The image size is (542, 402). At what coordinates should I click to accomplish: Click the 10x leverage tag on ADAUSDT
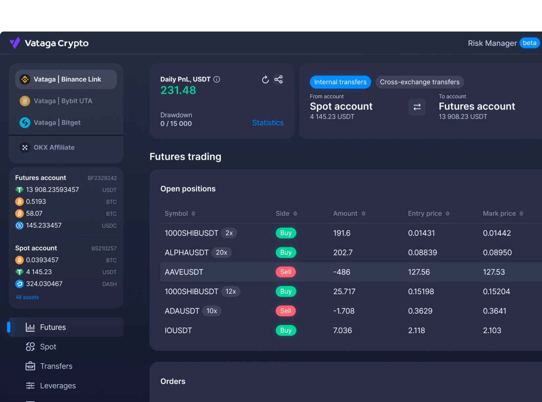click(x=211, y=311)
